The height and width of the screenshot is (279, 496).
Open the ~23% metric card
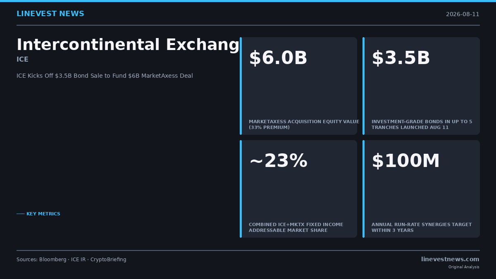[x=298, y=189]
